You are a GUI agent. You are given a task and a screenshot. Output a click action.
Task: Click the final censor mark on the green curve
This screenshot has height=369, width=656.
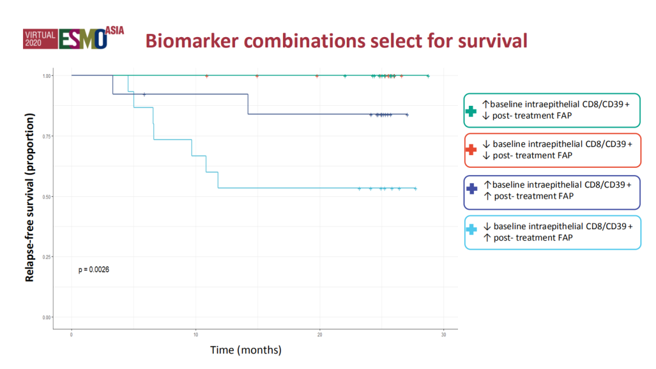[428, 76]
